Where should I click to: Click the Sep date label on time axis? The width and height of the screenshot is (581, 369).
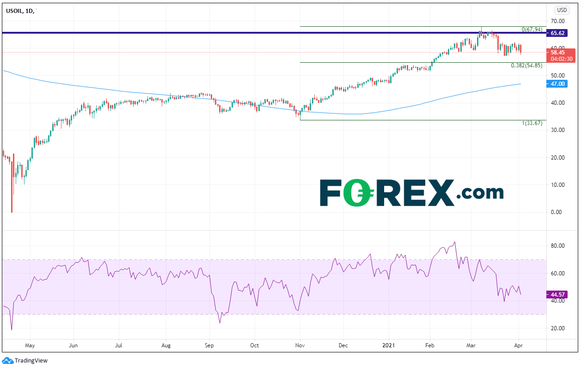[209, 345]
